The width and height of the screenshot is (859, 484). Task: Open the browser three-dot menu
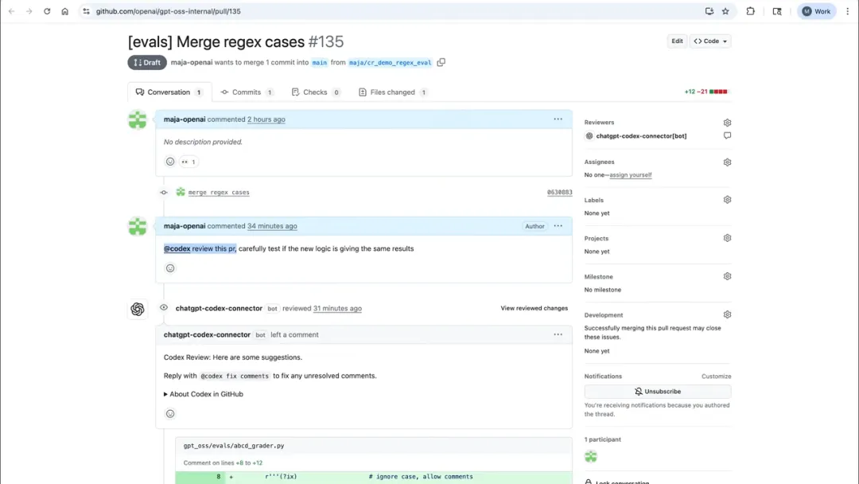point(848,11)
